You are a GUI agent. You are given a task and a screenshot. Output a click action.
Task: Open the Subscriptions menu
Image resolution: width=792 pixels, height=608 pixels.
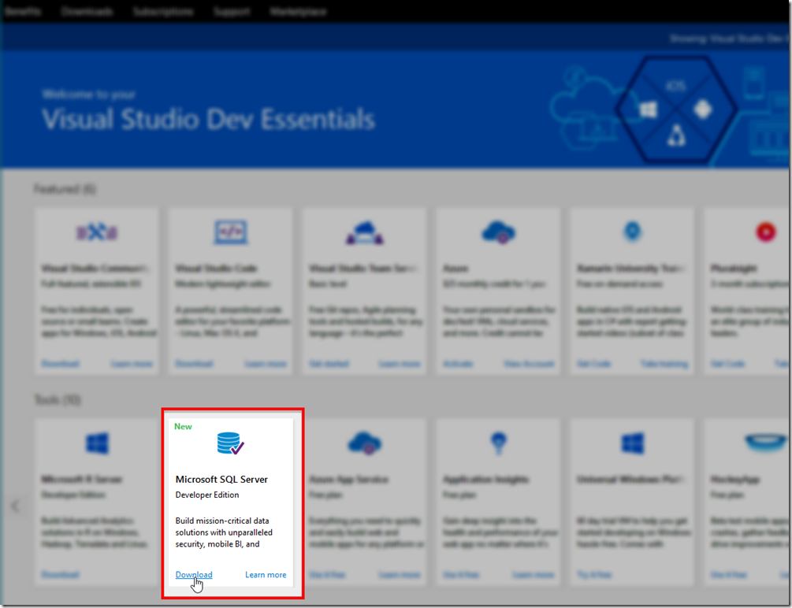pyautogui.click(x=162, y=11)
